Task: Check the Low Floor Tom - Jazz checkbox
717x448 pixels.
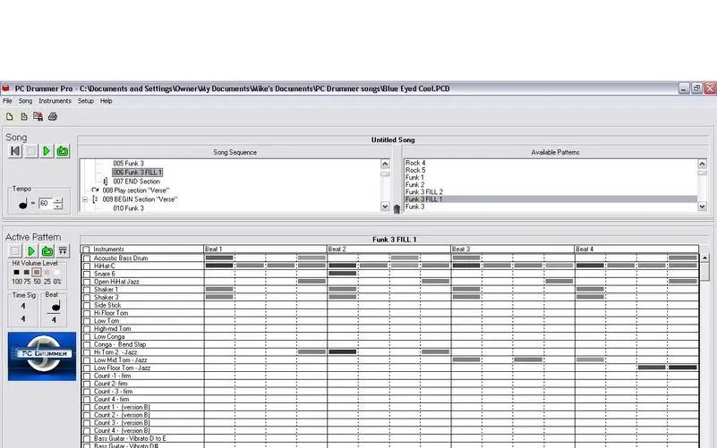Action: pyautogui.click(x=87, y=368)
